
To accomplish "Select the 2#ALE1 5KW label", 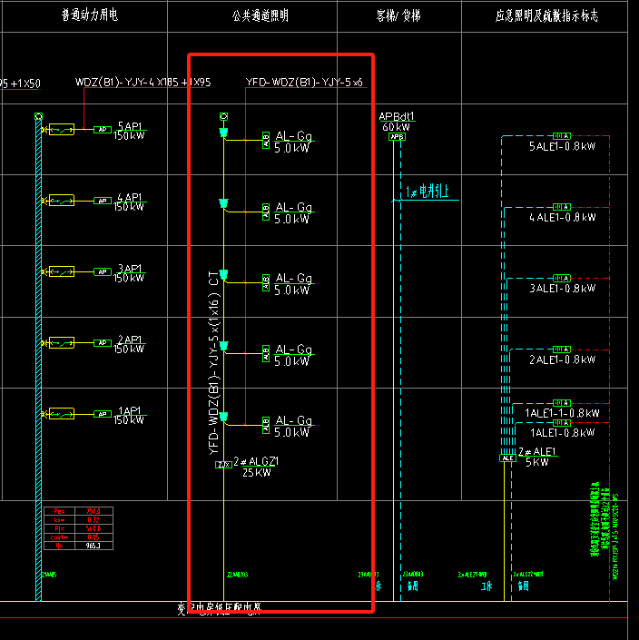I will point(537,458).
